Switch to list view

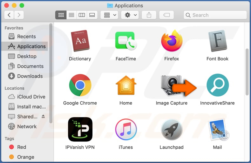(71, 15)
